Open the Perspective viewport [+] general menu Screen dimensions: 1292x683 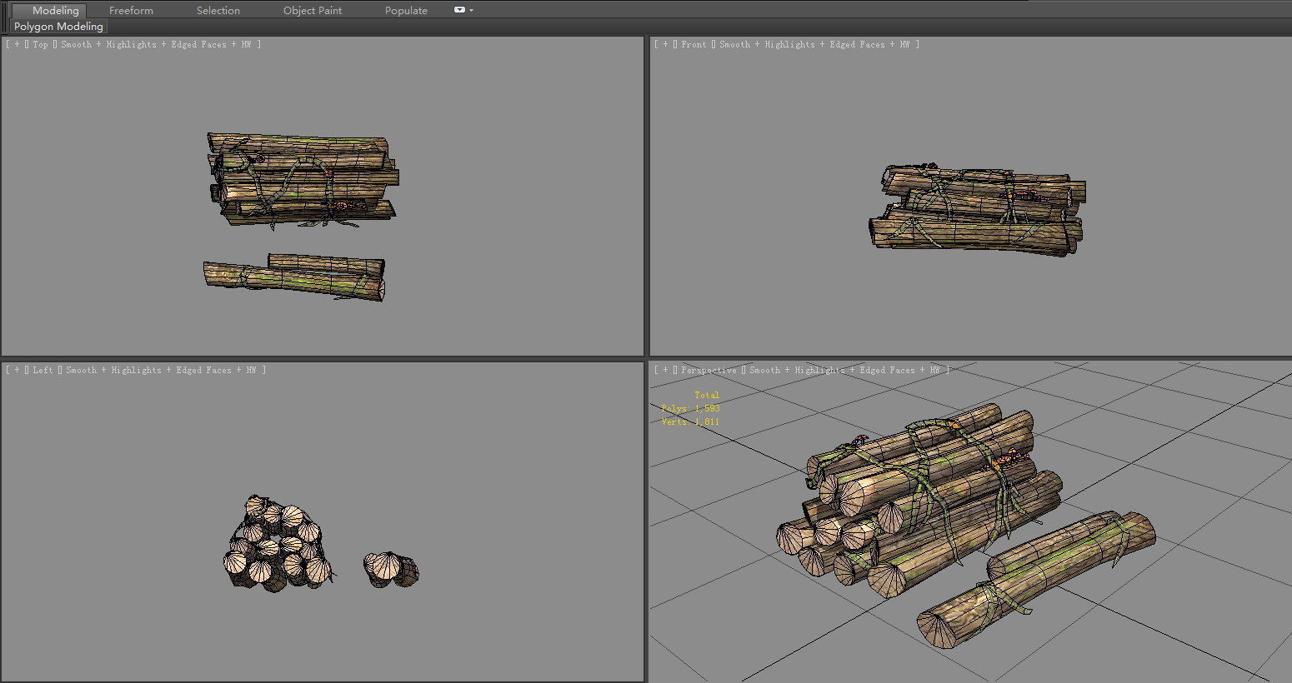pos(665,370)
